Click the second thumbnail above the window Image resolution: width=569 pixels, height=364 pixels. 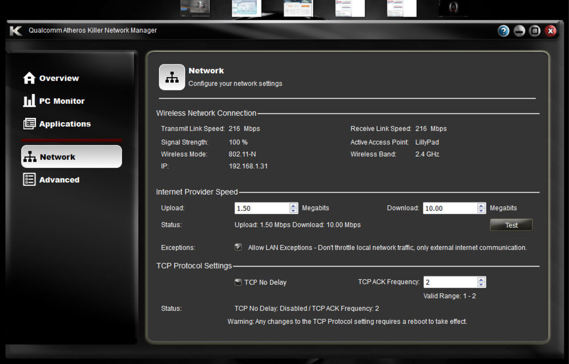pos(247,8)
